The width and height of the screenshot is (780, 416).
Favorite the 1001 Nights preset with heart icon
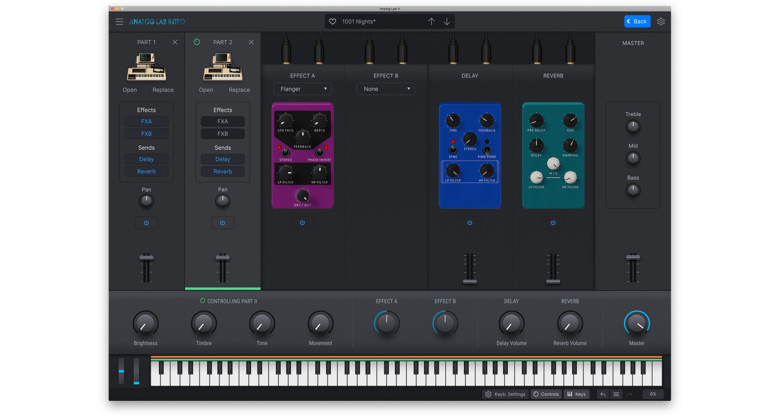332,22
